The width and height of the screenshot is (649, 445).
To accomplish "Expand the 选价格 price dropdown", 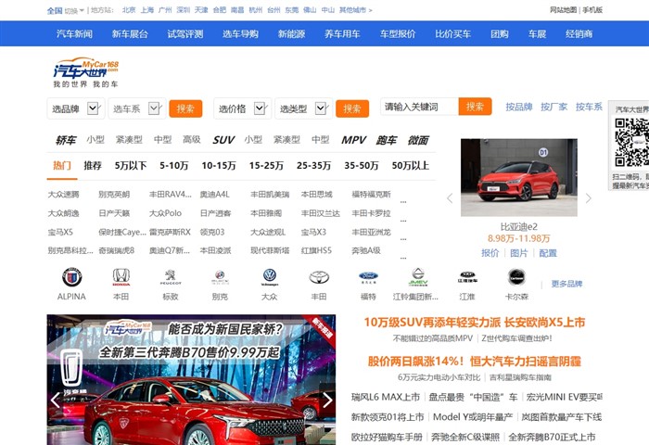I will coord(243,108).
